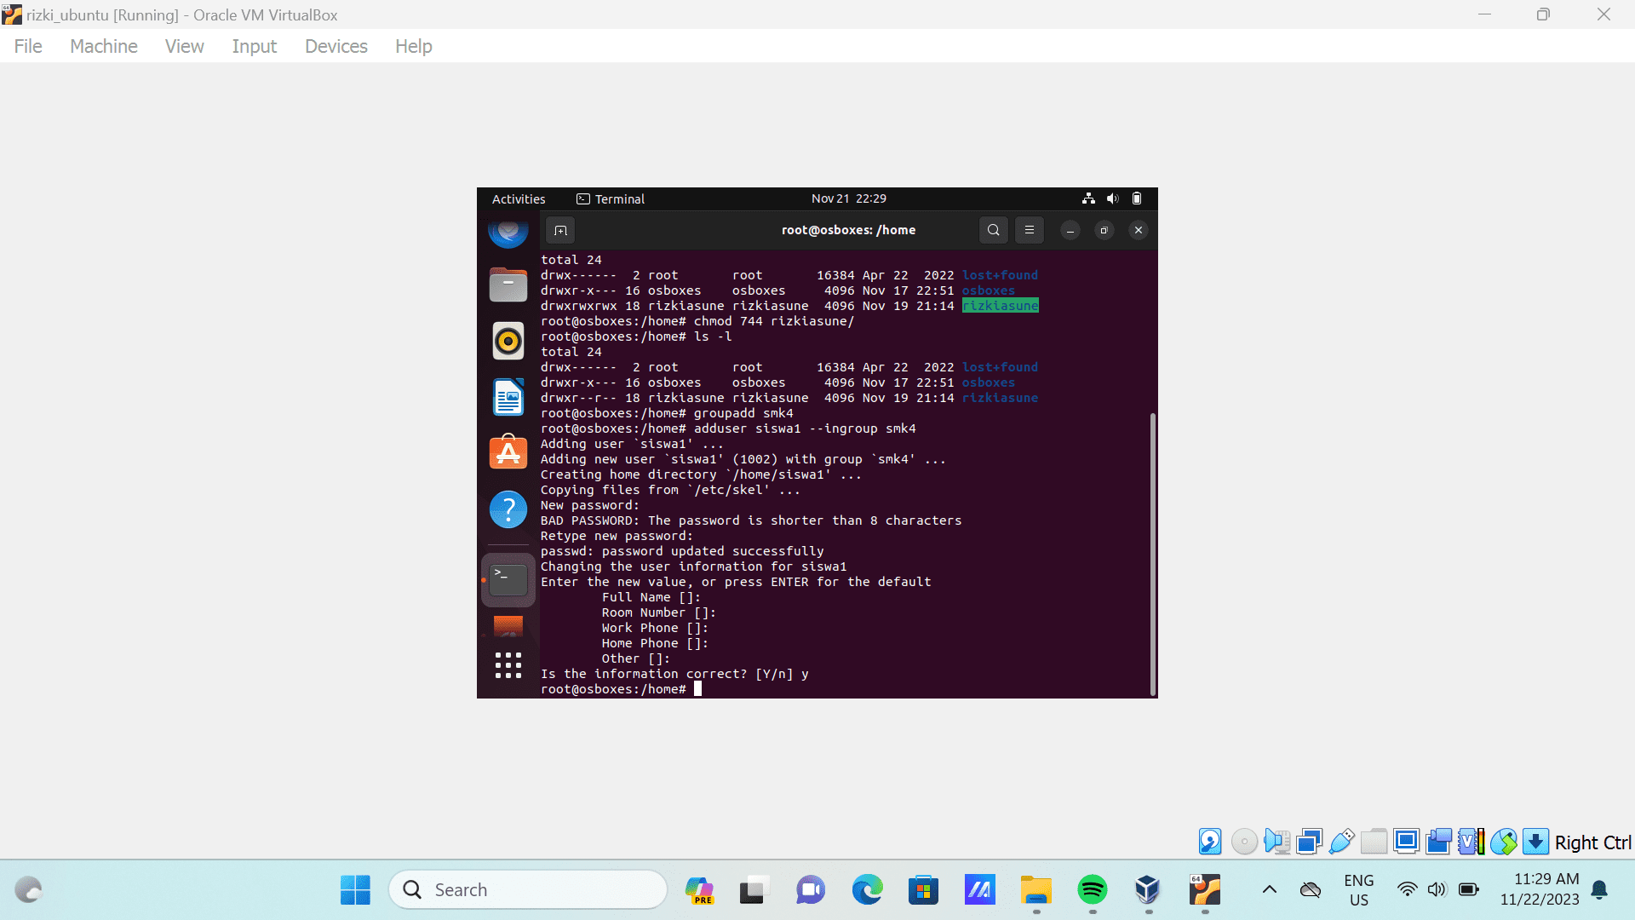The width and height of the screenshot is (1635, 920).
Task: Click the mouse integration indicator
Action: click(x=1504, y=842)
